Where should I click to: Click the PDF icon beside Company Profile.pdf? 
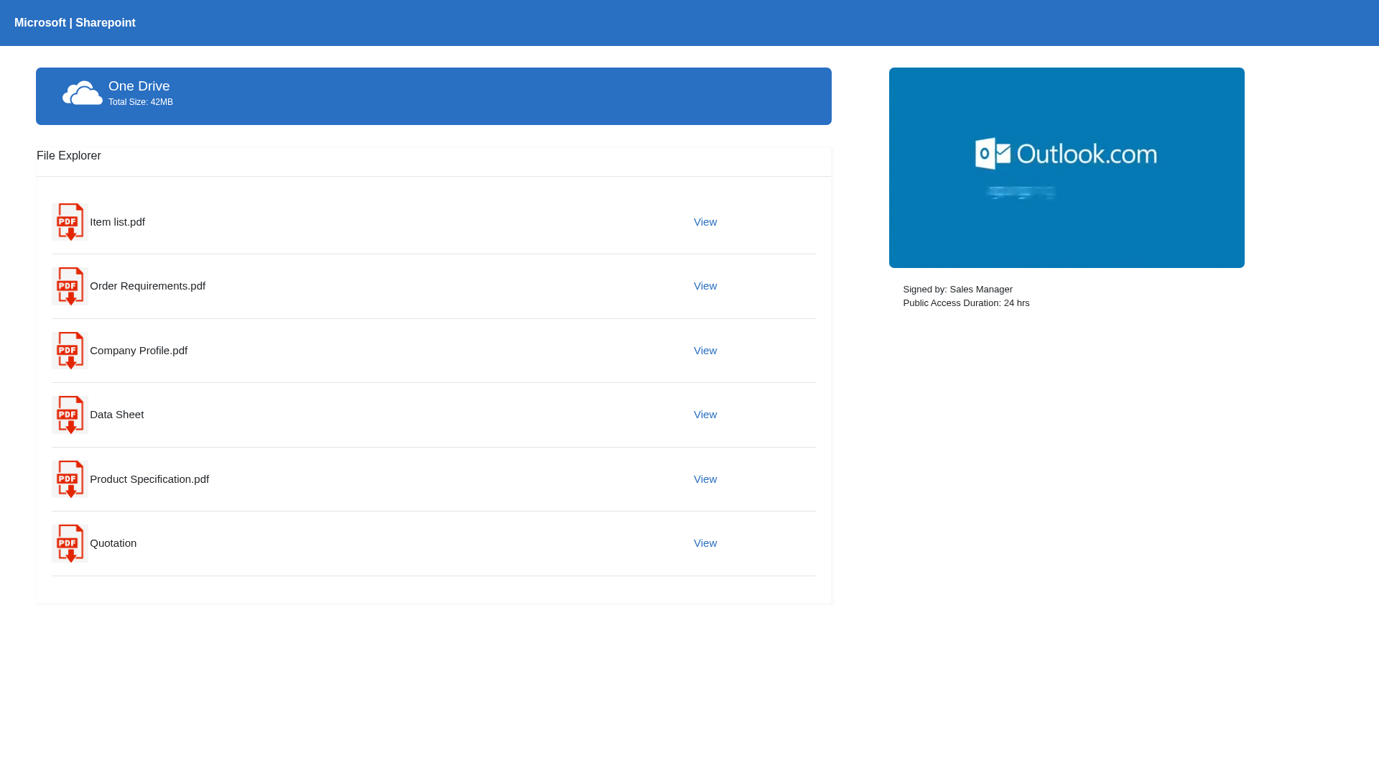pyautogui.click(x=70, y=351)
